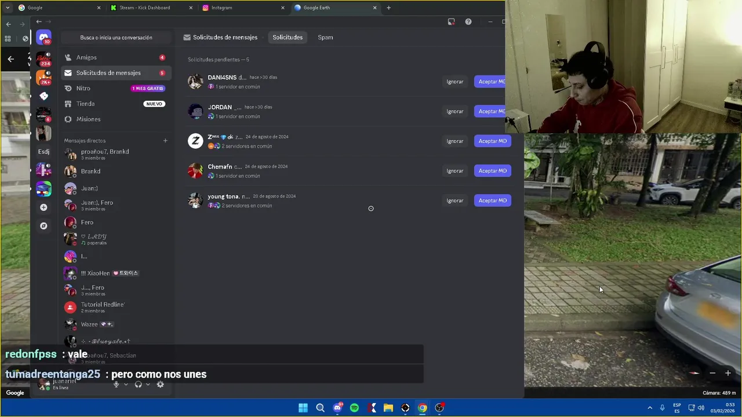The height and width of the screenshot is (417, 742).
Task: Open the Misiones page
Action: [116, 119]
